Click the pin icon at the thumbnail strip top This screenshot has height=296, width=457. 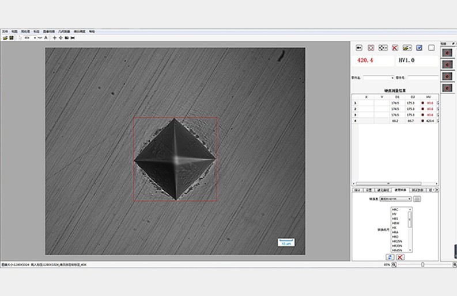[x=453, y=44]
